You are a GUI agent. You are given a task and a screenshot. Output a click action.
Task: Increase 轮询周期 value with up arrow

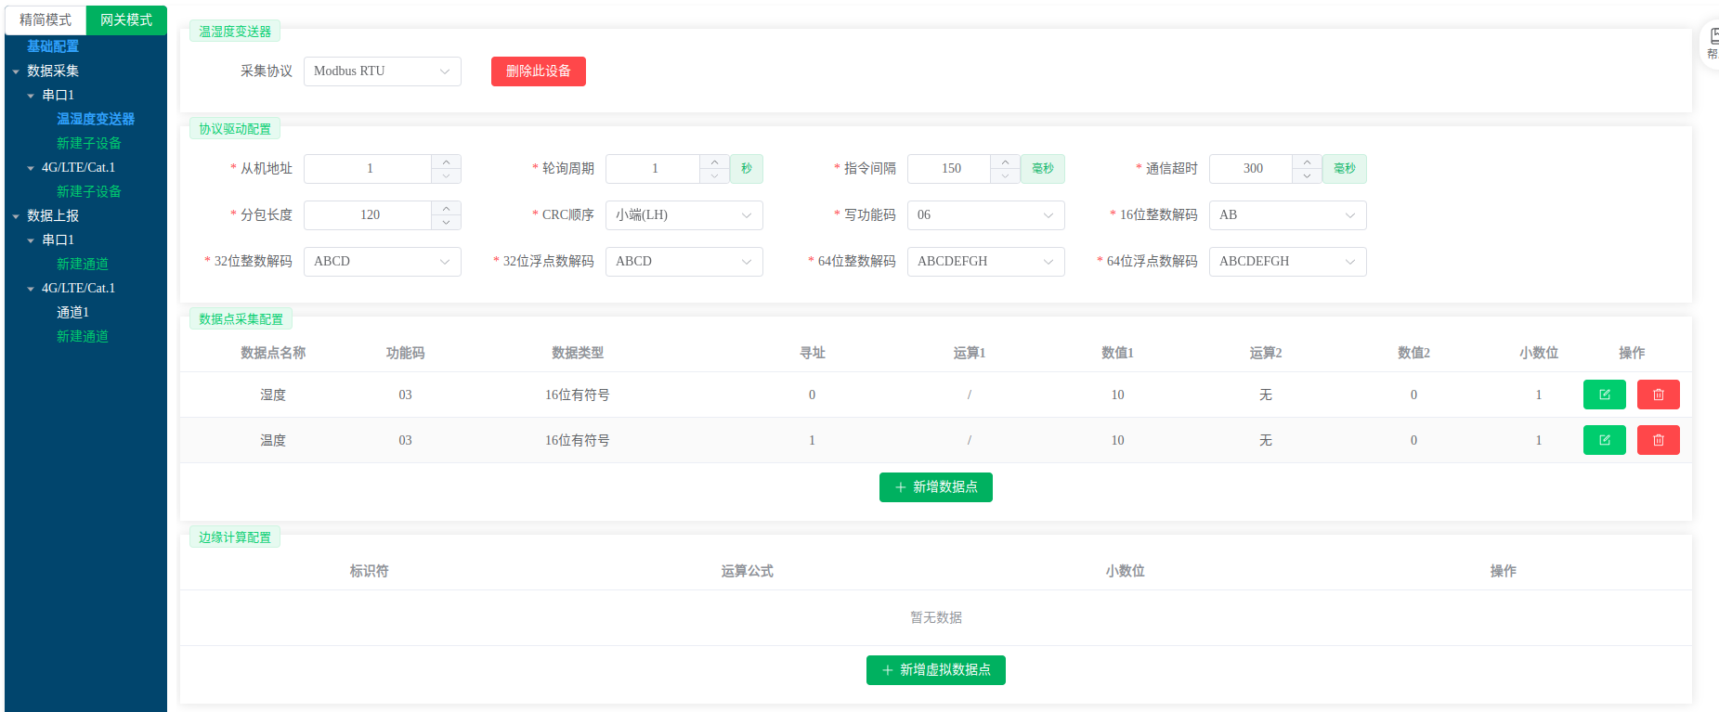click(x=714, y=162)
